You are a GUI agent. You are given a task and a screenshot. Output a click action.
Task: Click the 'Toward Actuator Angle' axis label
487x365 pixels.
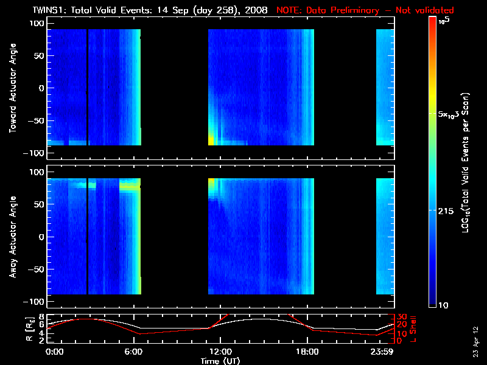[x=13, y=88]
